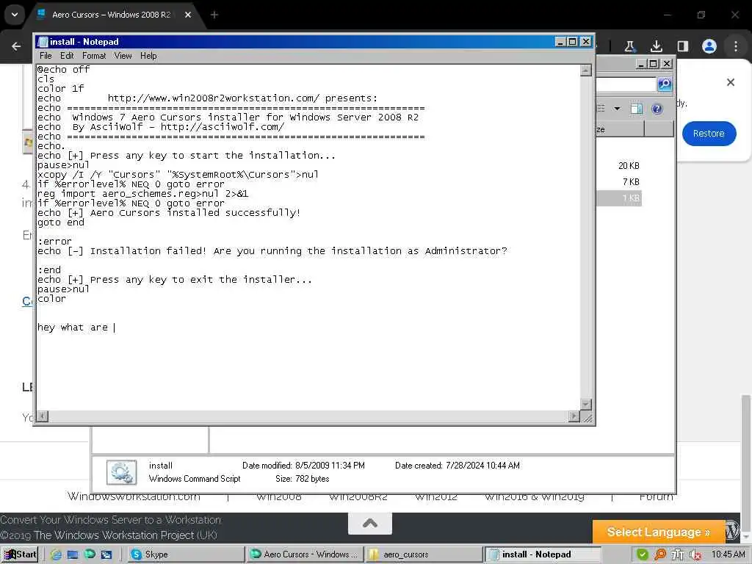
Task: Click the Restore button
Action: point(709,134)
